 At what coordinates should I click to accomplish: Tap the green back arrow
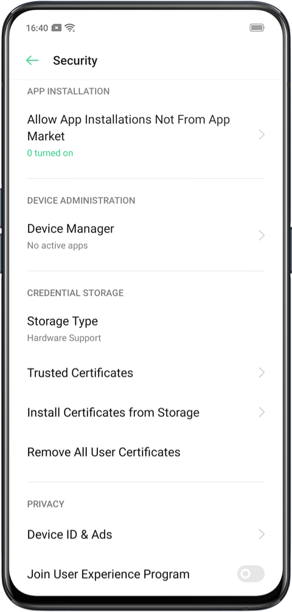[x=32, y=60]
